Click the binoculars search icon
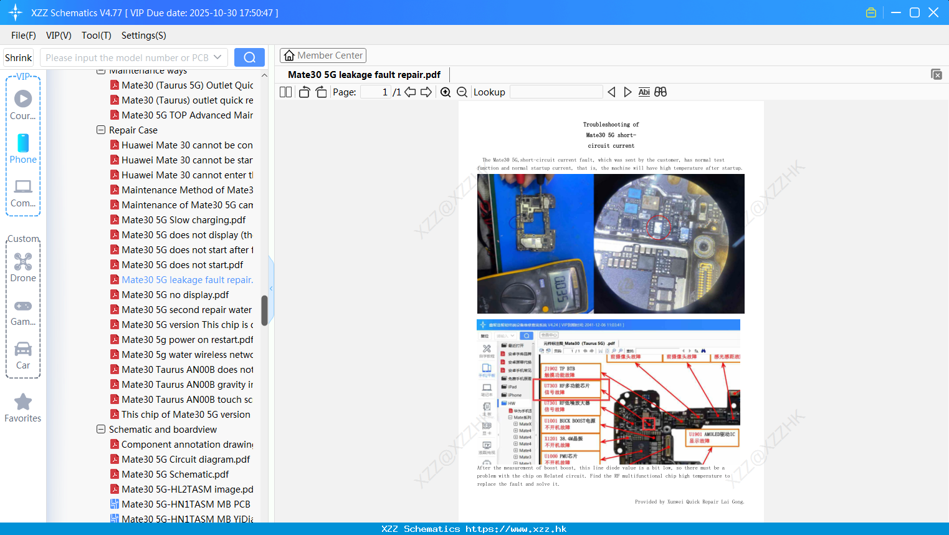The width and height of the screenshot is (949, 535). tap(660, 92)
